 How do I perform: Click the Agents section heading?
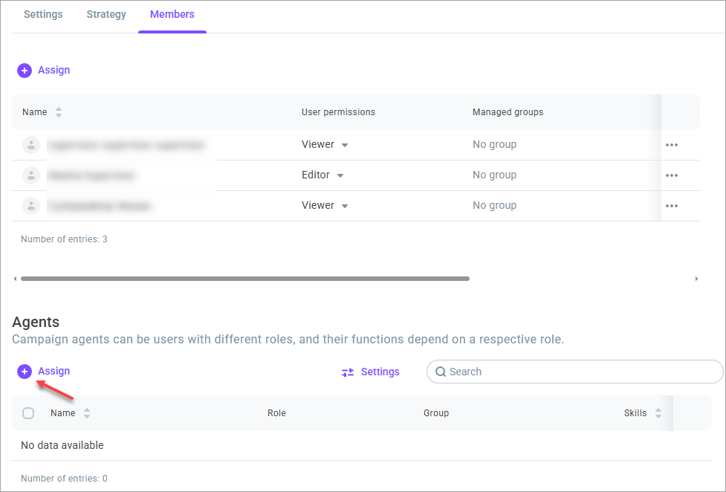point(36,322)
